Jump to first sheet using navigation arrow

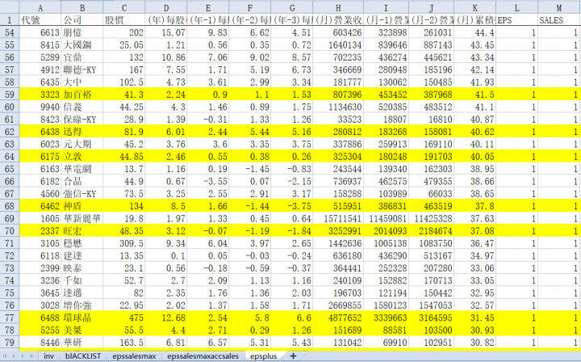point(6,356)
